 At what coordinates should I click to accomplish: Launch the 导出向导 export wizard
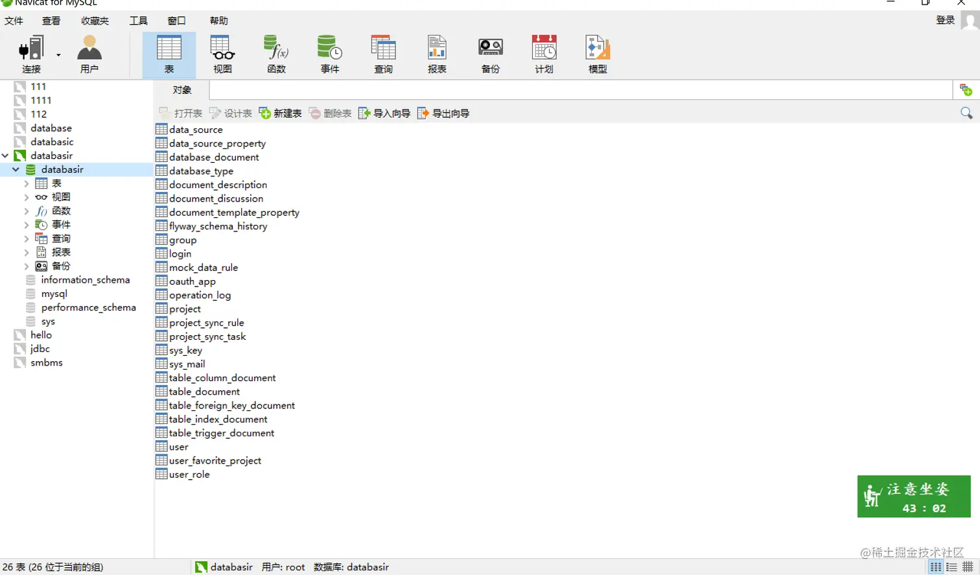point(443,113)
